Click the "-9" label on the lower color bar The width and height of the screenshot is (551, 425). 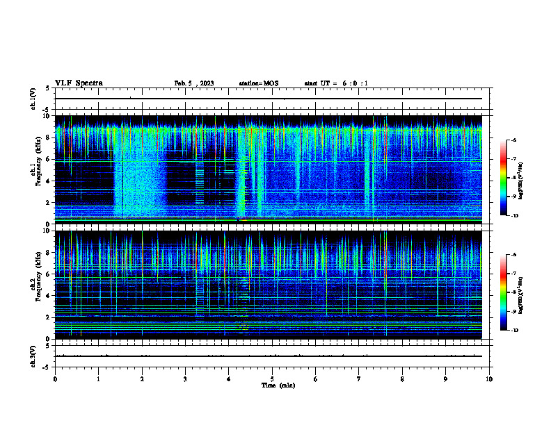pos(513,311)
